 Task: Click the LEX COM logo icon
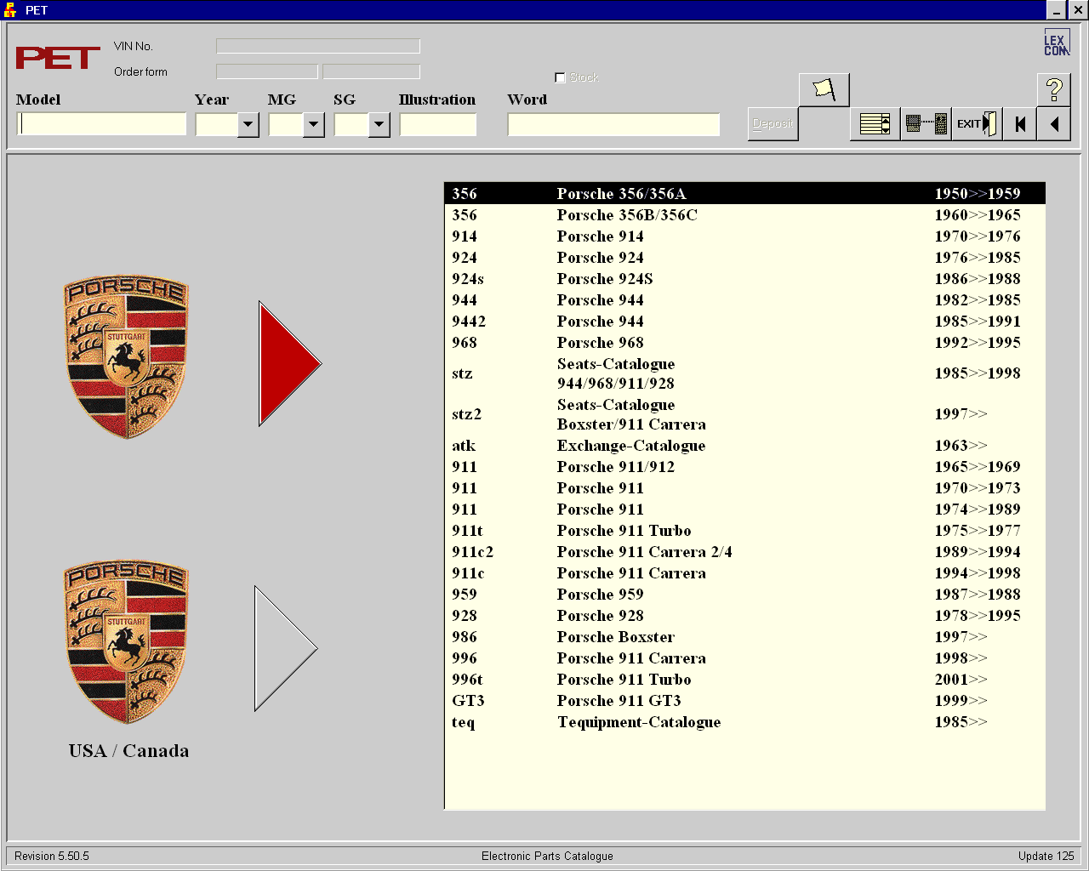click(1057, 43)
